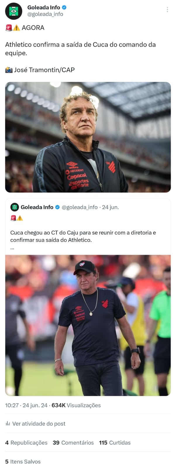Click the Goleada Info profile avatar

(x=14, y=11)
